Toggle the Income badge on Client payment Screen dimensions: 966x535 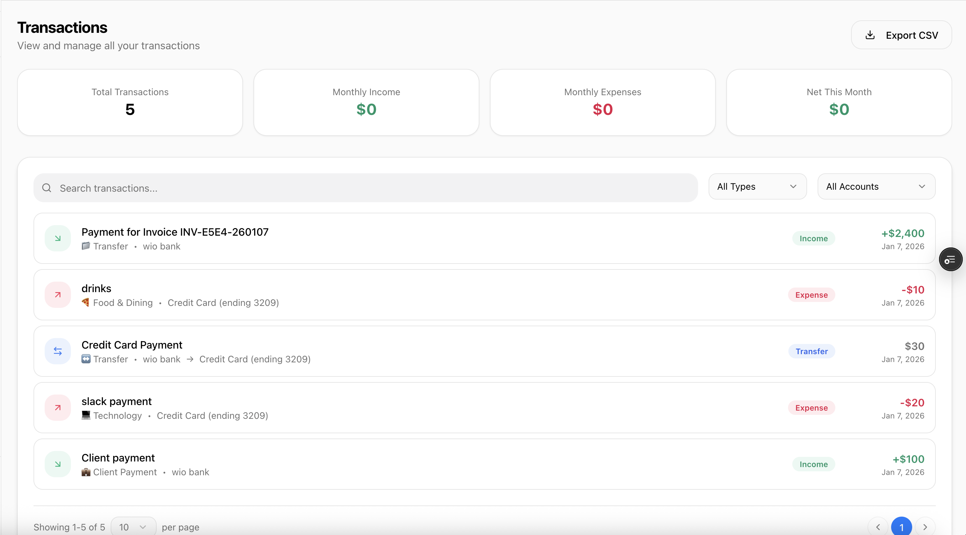[813, 464]
